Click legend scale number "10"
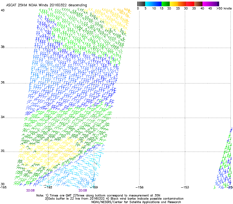The width and height of the screenshot is (233, 204). pos(154,8)
